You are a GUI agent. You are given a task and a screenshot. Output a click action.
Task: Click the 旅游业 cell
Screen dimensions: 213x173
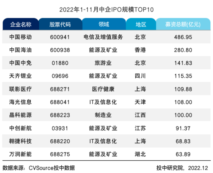point(103,63)
